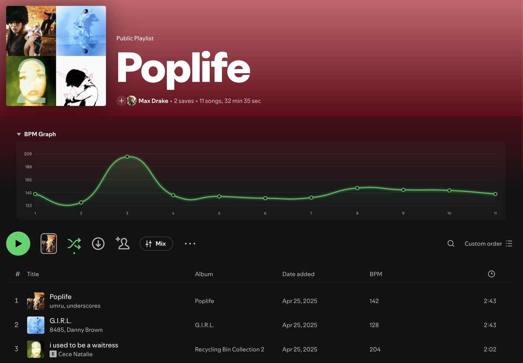Click graph point for track 4
The image size is (523, 363).
click(x=173, y=195)
